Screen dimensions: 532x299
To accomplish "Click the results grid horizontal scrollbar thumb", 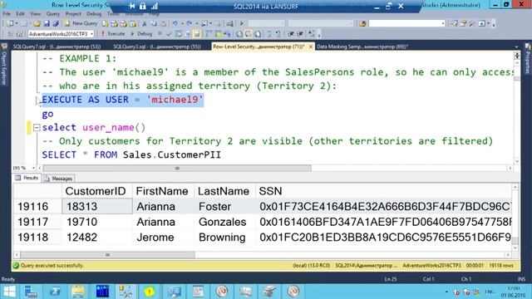I will [107, 255].
